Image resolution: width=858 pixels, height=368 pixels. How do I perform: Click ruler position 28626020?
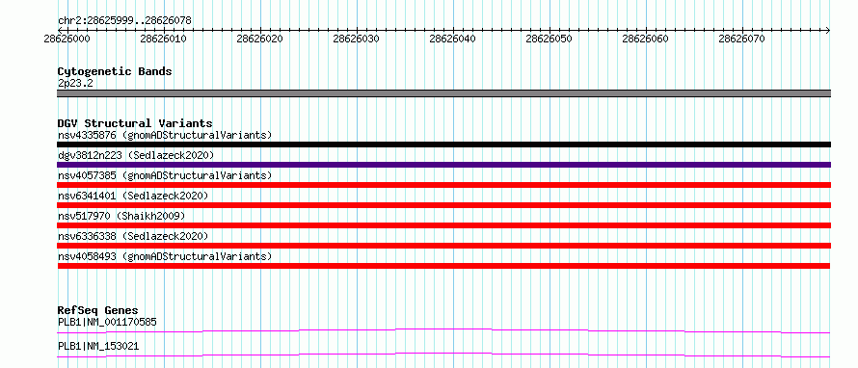[260, 39]
